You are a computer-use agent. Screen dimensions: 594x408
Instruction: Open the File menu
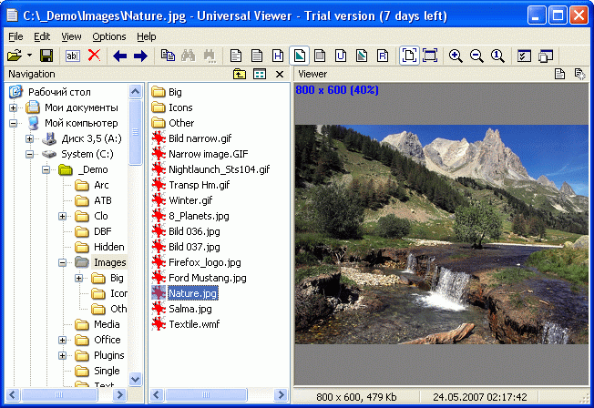click(x=15, y=36)
